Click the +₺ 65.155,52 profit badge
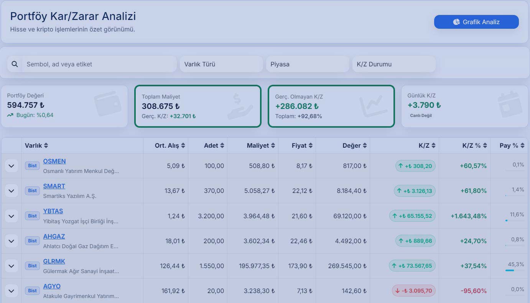 coord(412,216)
